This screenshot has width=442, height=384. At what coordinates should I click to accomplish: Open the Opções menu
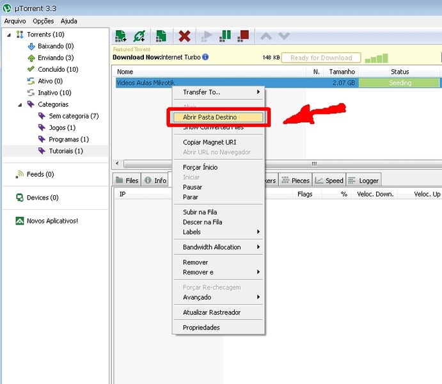pyautogui.click(x=43, y=21)
